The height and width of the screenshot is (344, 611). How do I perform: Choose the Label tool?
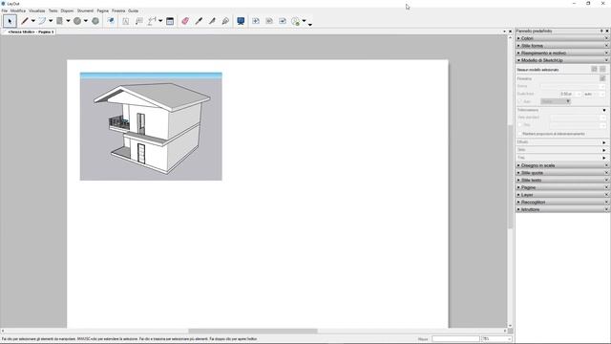(x=138, y=21)
